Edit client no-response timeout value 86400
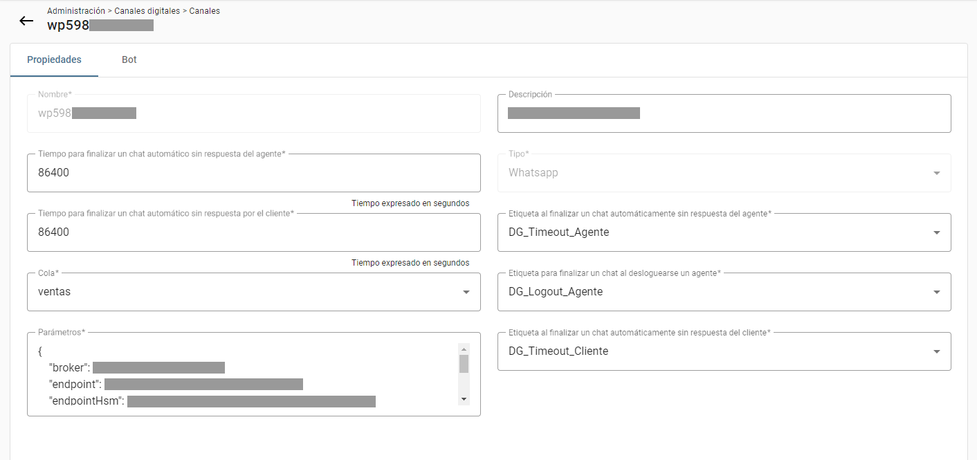 click(x=254, y=232)
